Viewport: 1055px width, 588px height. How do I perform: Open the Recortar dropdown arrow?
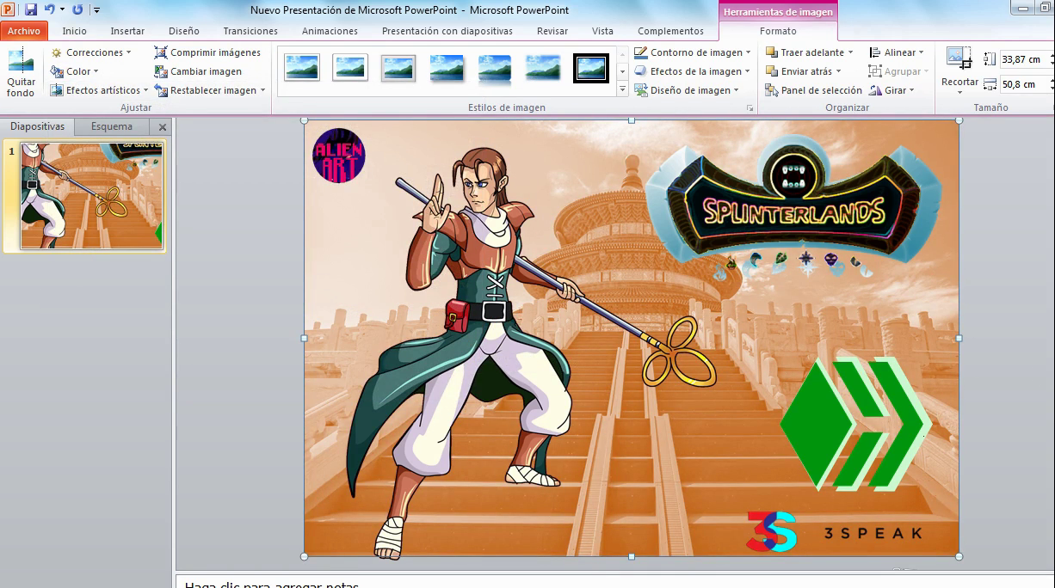959,93
